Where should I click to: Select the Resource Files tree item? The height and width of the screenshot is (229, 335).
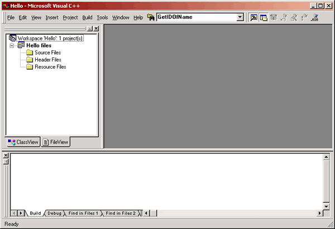(x=50, y=66)
